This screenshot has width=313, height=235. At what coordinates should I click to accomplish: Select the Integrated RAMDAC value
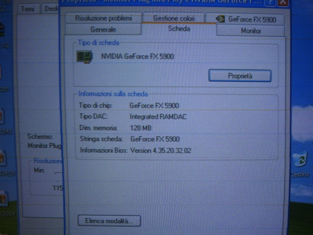[158, 117]
